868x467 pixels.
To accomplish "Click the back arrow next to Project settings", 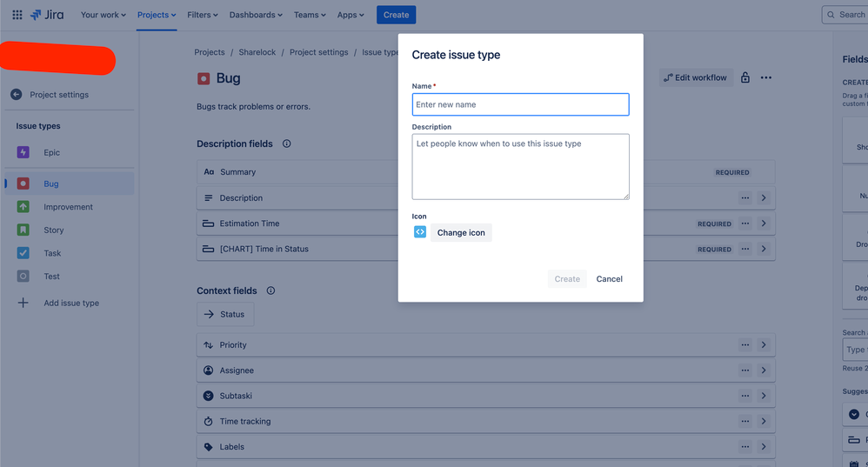I will (16, 95).
